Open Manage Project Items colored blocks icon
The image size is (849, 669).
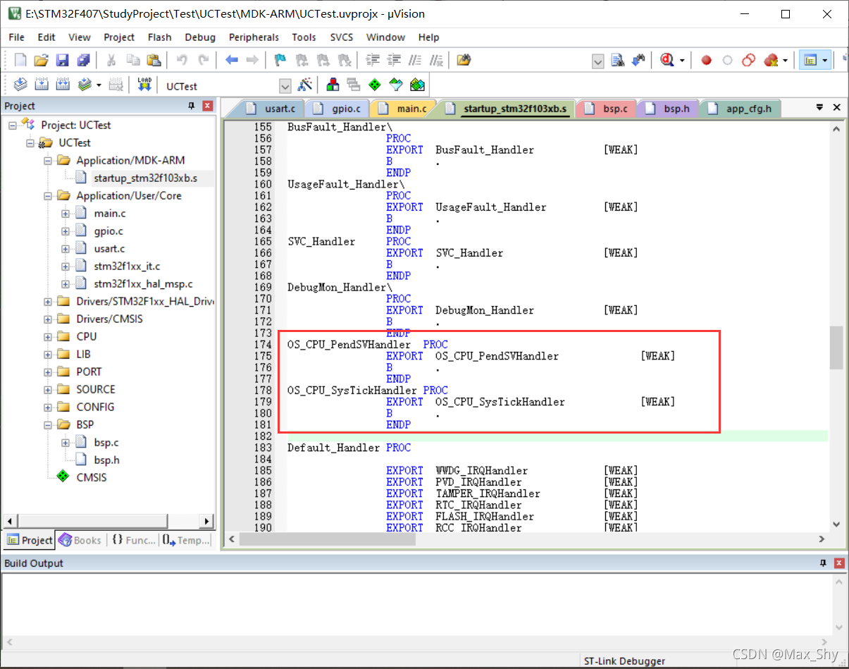[333, 85]
